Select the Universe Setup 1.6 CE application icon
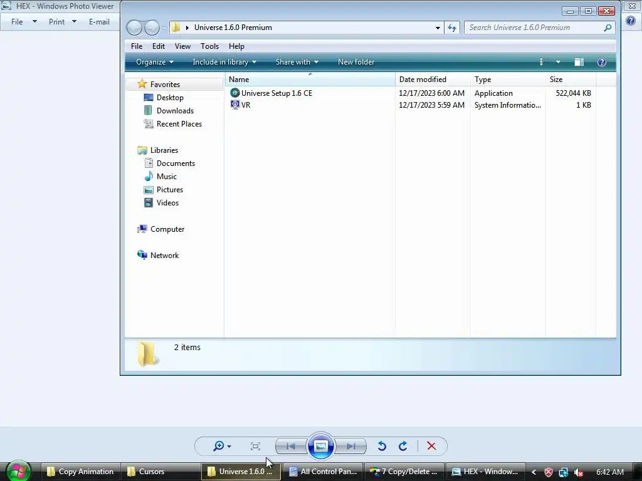This screenshot has height=481, width=642. 234,93
